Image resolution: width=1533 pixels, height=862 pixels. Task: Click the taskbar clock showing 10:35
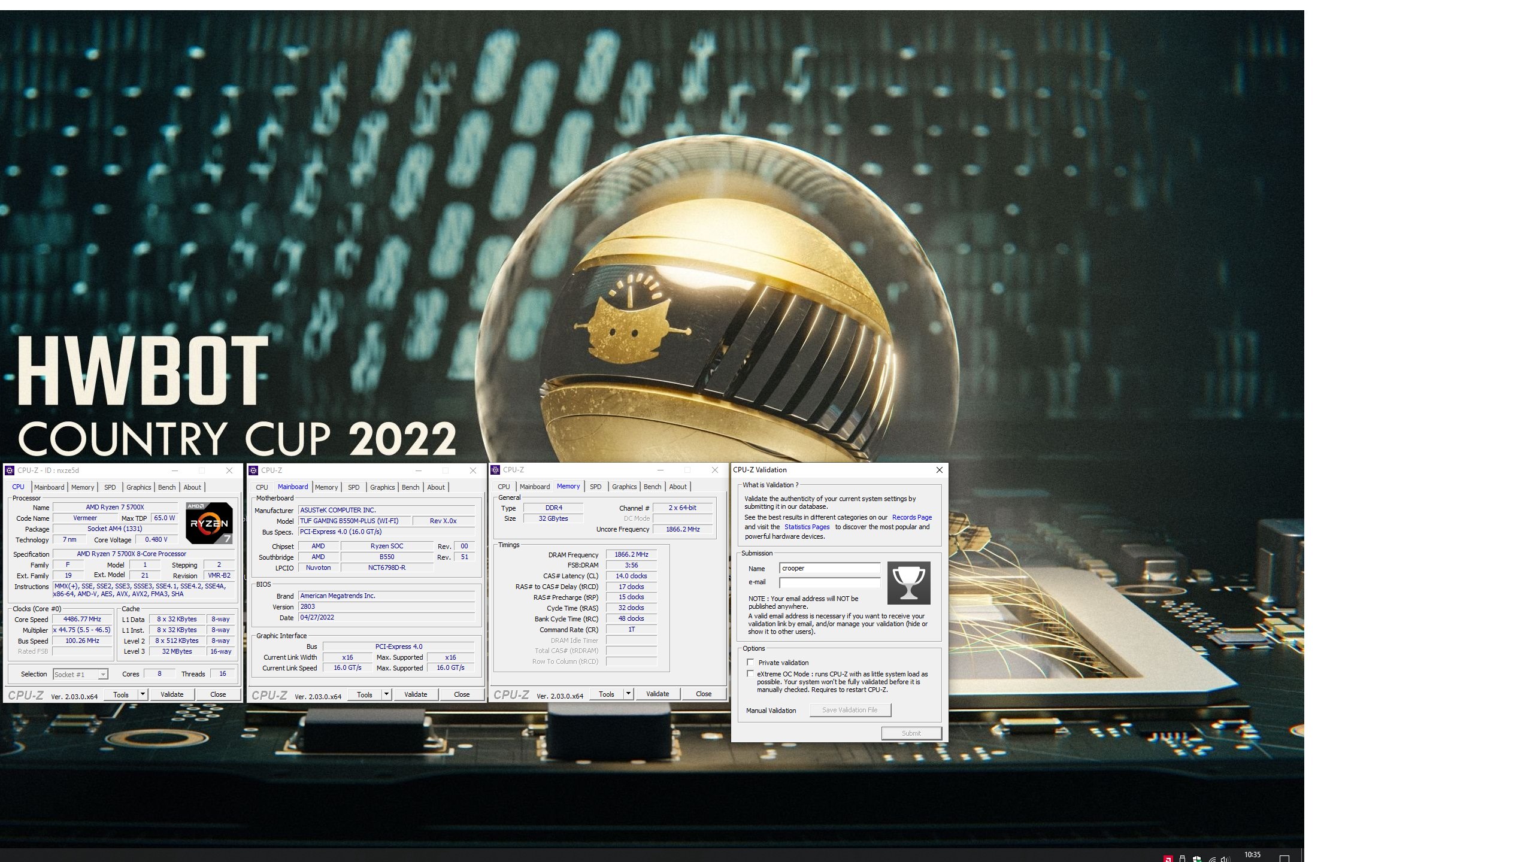(1252, 855)
